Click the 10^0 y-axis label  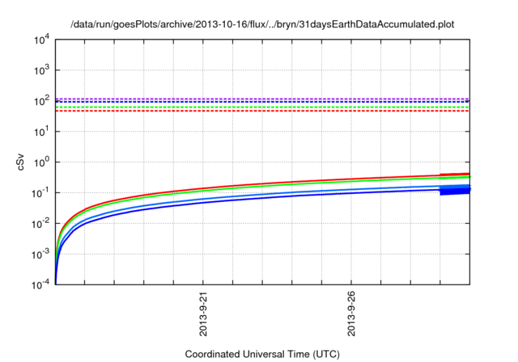tap(42, 162)
